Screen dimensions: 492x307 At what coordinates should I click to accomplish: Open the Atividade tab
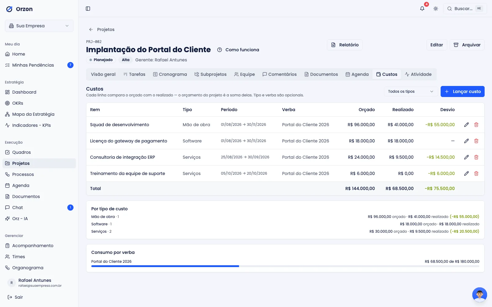tap(418, 74)
